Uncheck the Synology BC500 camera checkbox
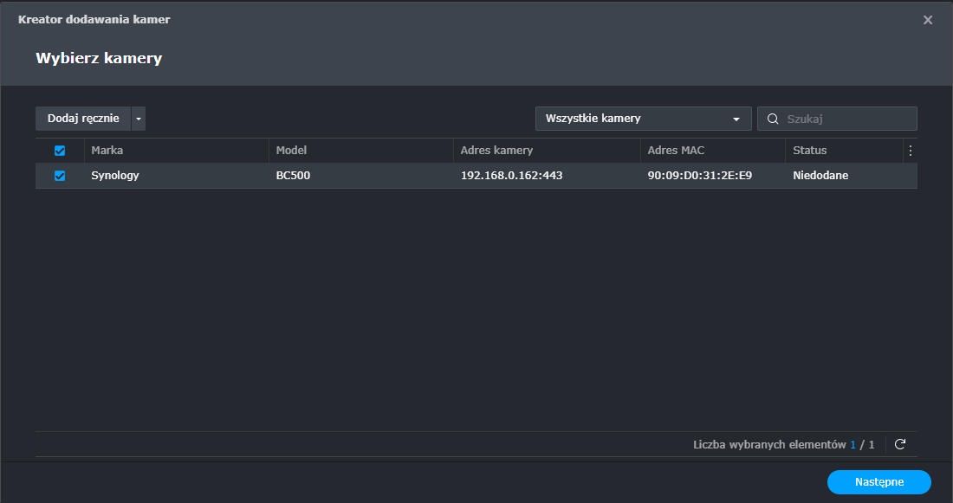953x503 pixels. tap(60, 176)
